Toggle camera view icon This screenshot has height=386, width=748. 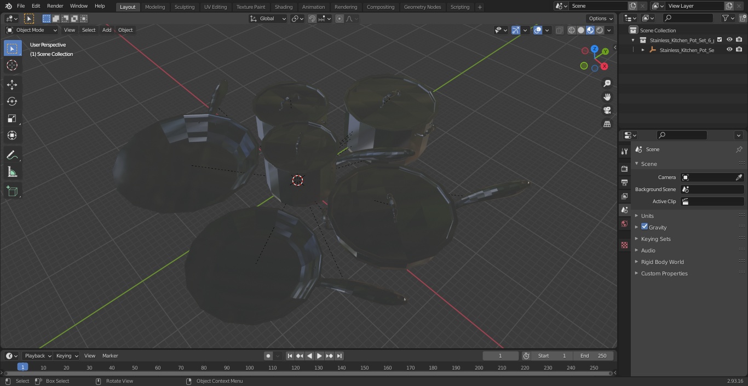click(x=607, y=111)
